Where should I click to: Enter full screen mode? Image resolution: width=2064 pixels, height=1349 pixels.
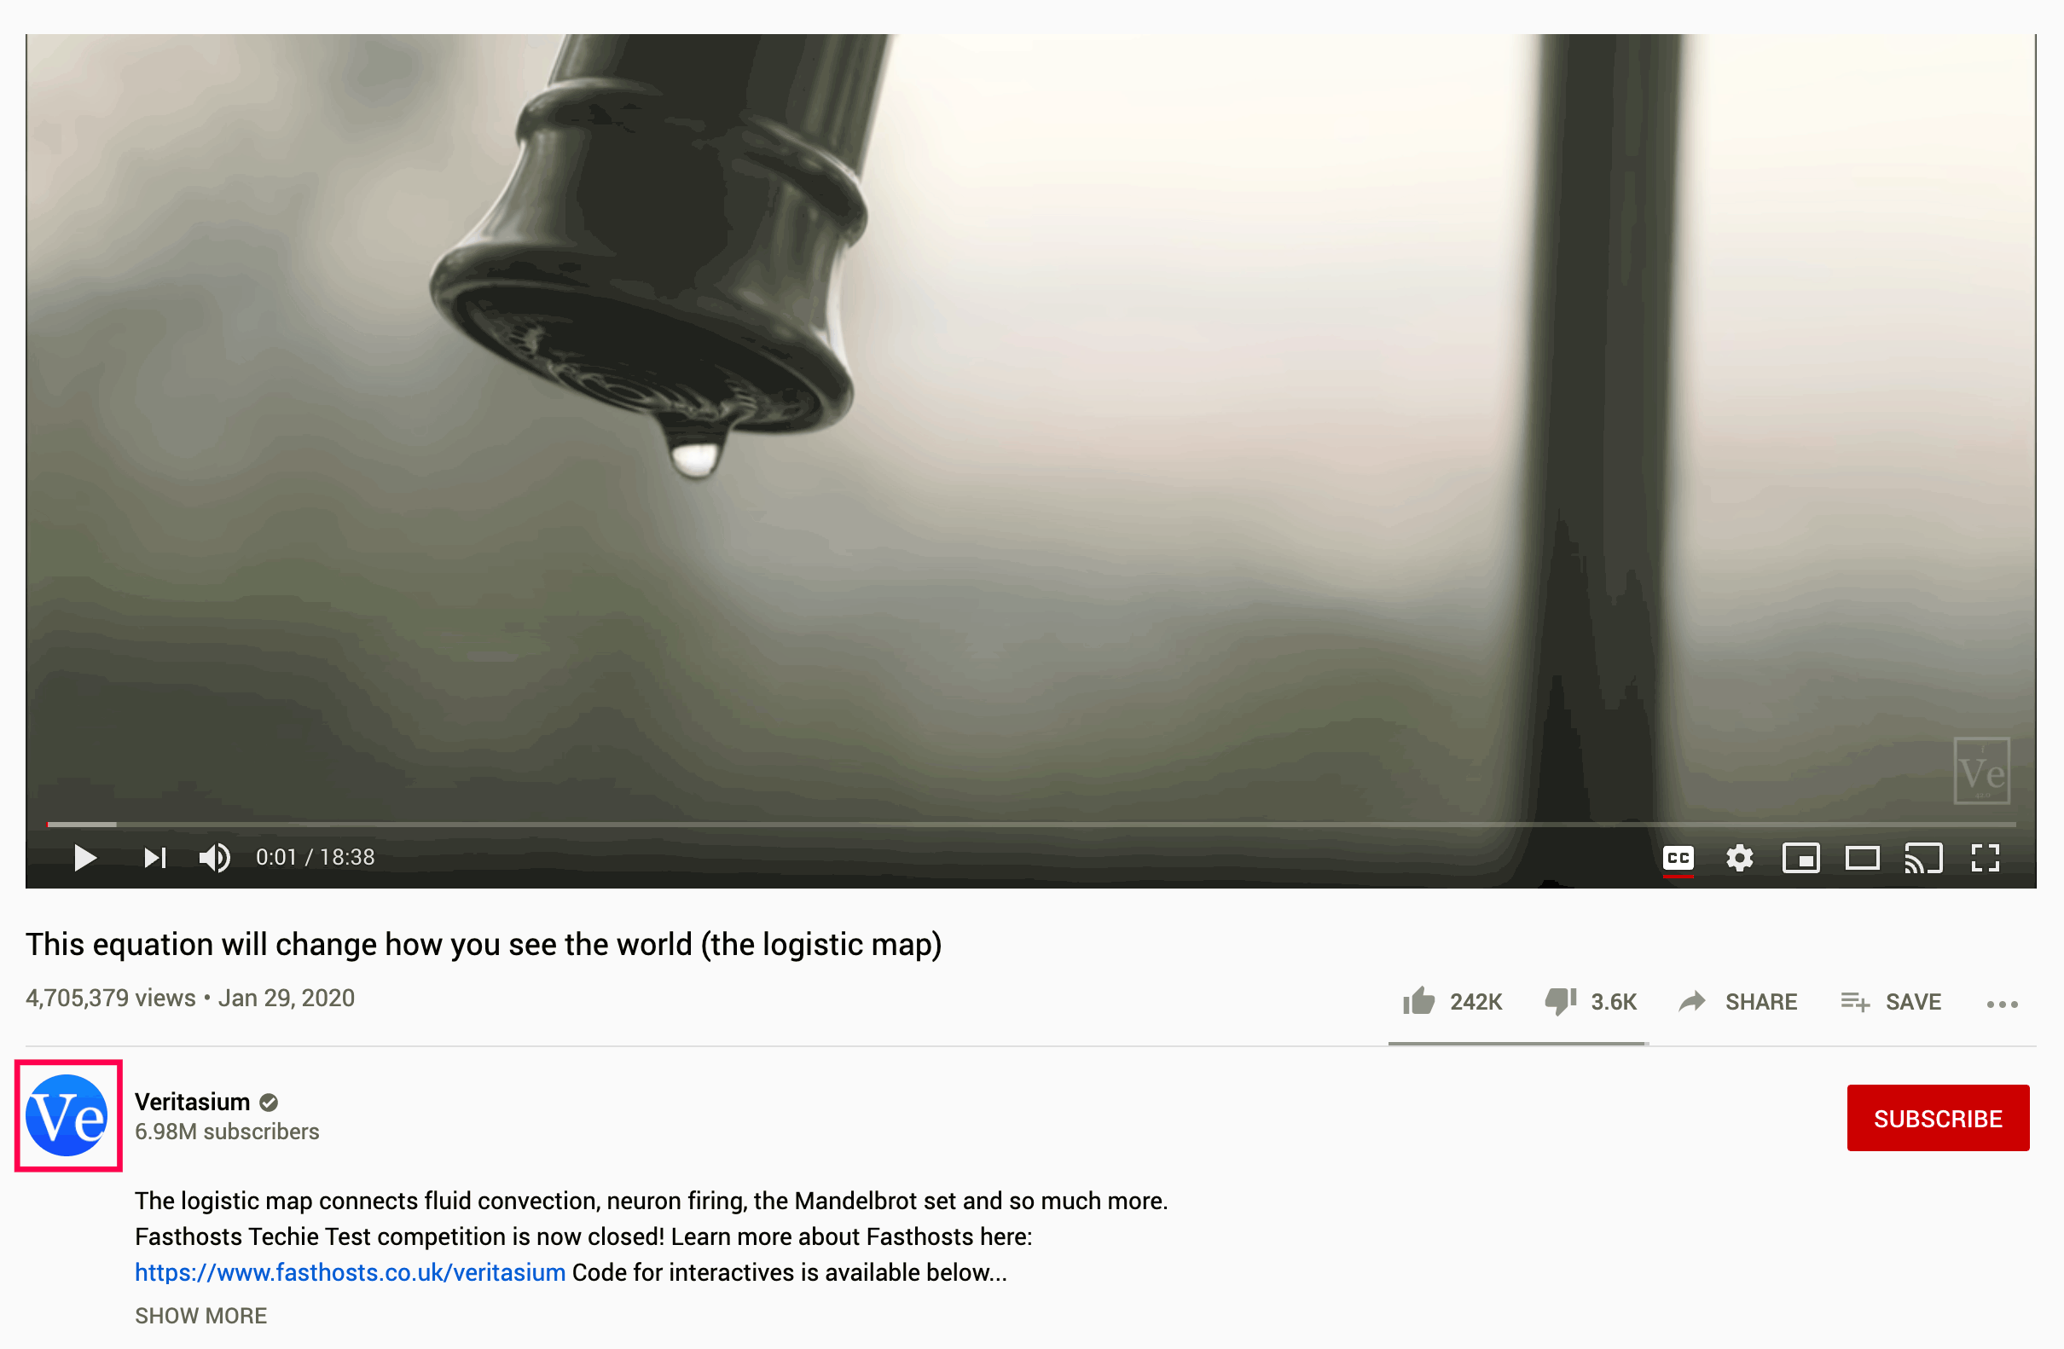pos(1985,859)
